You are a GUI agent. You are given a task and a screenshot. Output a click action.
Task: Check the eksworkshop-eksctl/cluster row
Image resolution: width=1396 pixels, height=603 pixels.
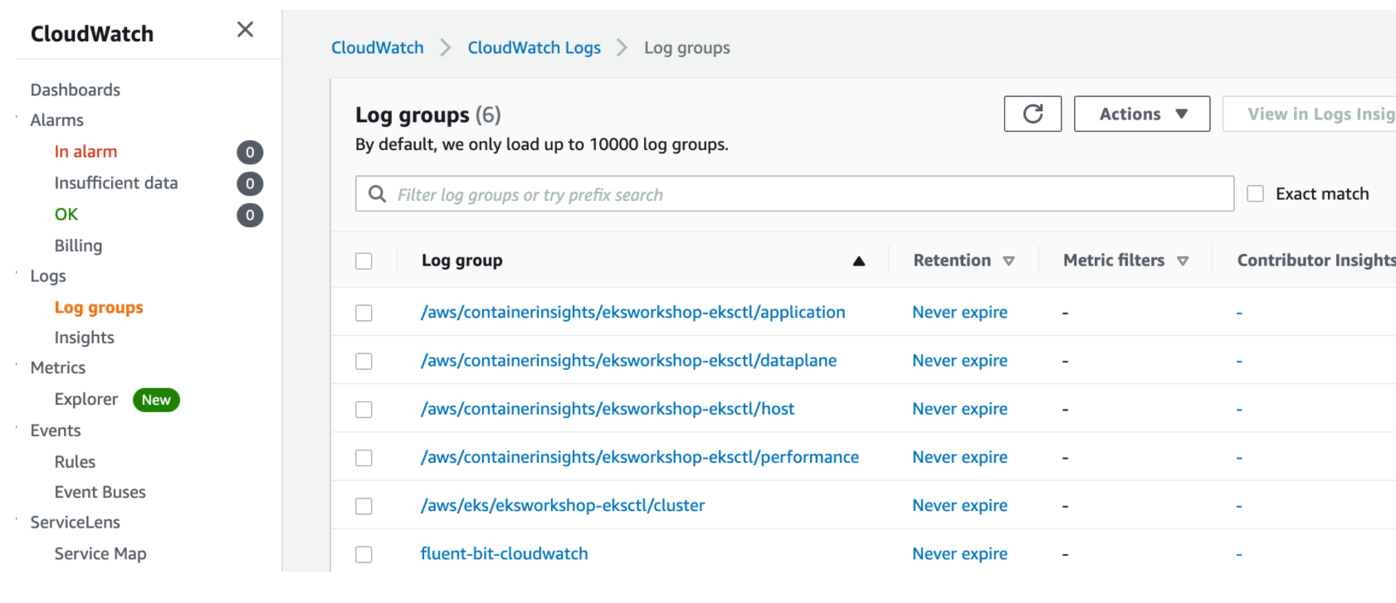click(364, 506)
